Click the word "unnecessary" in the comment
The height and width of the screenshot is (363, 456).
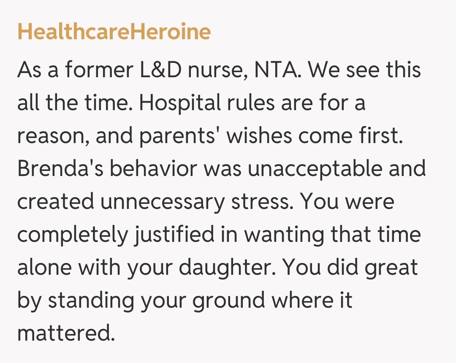pyautogui.click(x=162, y=202)
